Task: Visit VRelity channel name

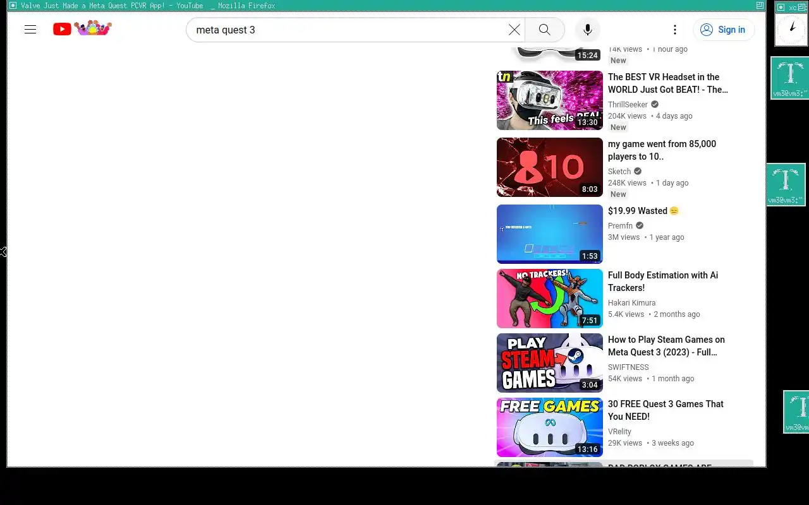Action: coord(619,432)
